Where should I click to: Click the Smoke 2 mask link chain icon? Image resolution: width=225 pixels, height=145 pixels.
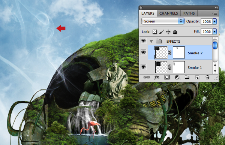click(x=169, y=52)
